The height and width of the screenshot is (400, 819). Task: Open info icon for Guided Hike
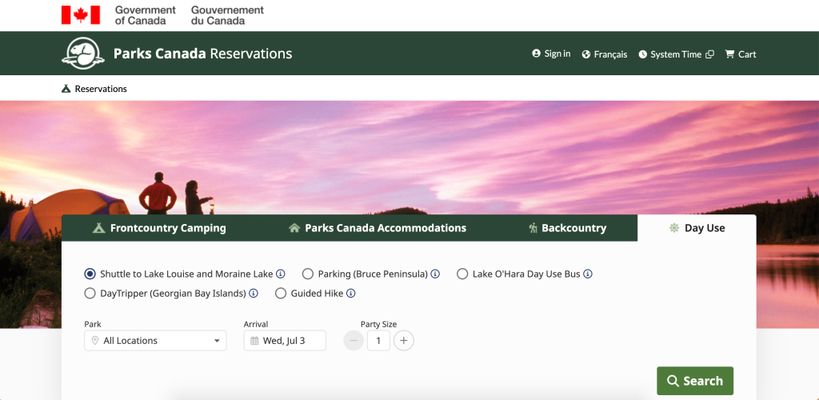tap(351, 294)
